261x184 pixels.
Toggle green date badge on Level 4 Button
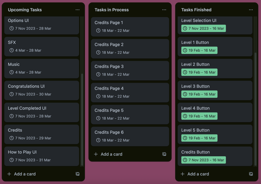pyautogui.click(x=199, y=116)
